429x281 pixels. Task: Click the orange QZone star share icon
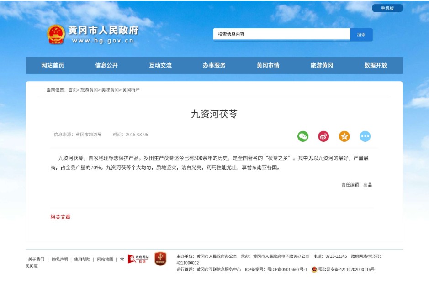(x=344, y=136)
